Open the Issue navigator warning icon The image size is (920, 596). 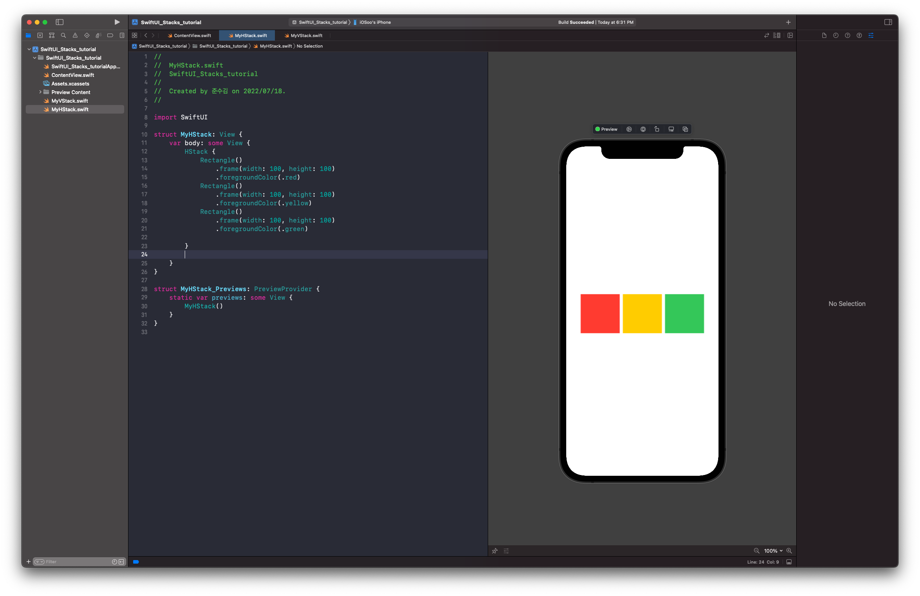[75, 36]
